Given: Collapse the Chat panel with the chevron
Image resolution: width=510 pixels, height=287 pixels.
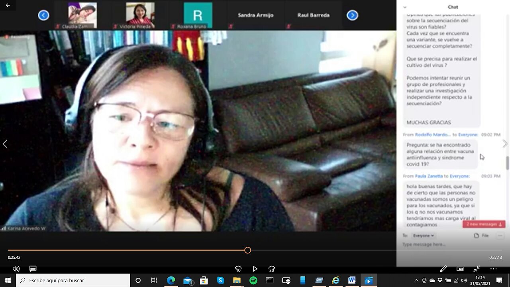Looking at the screenshot, I should click(x=405, y=7).
